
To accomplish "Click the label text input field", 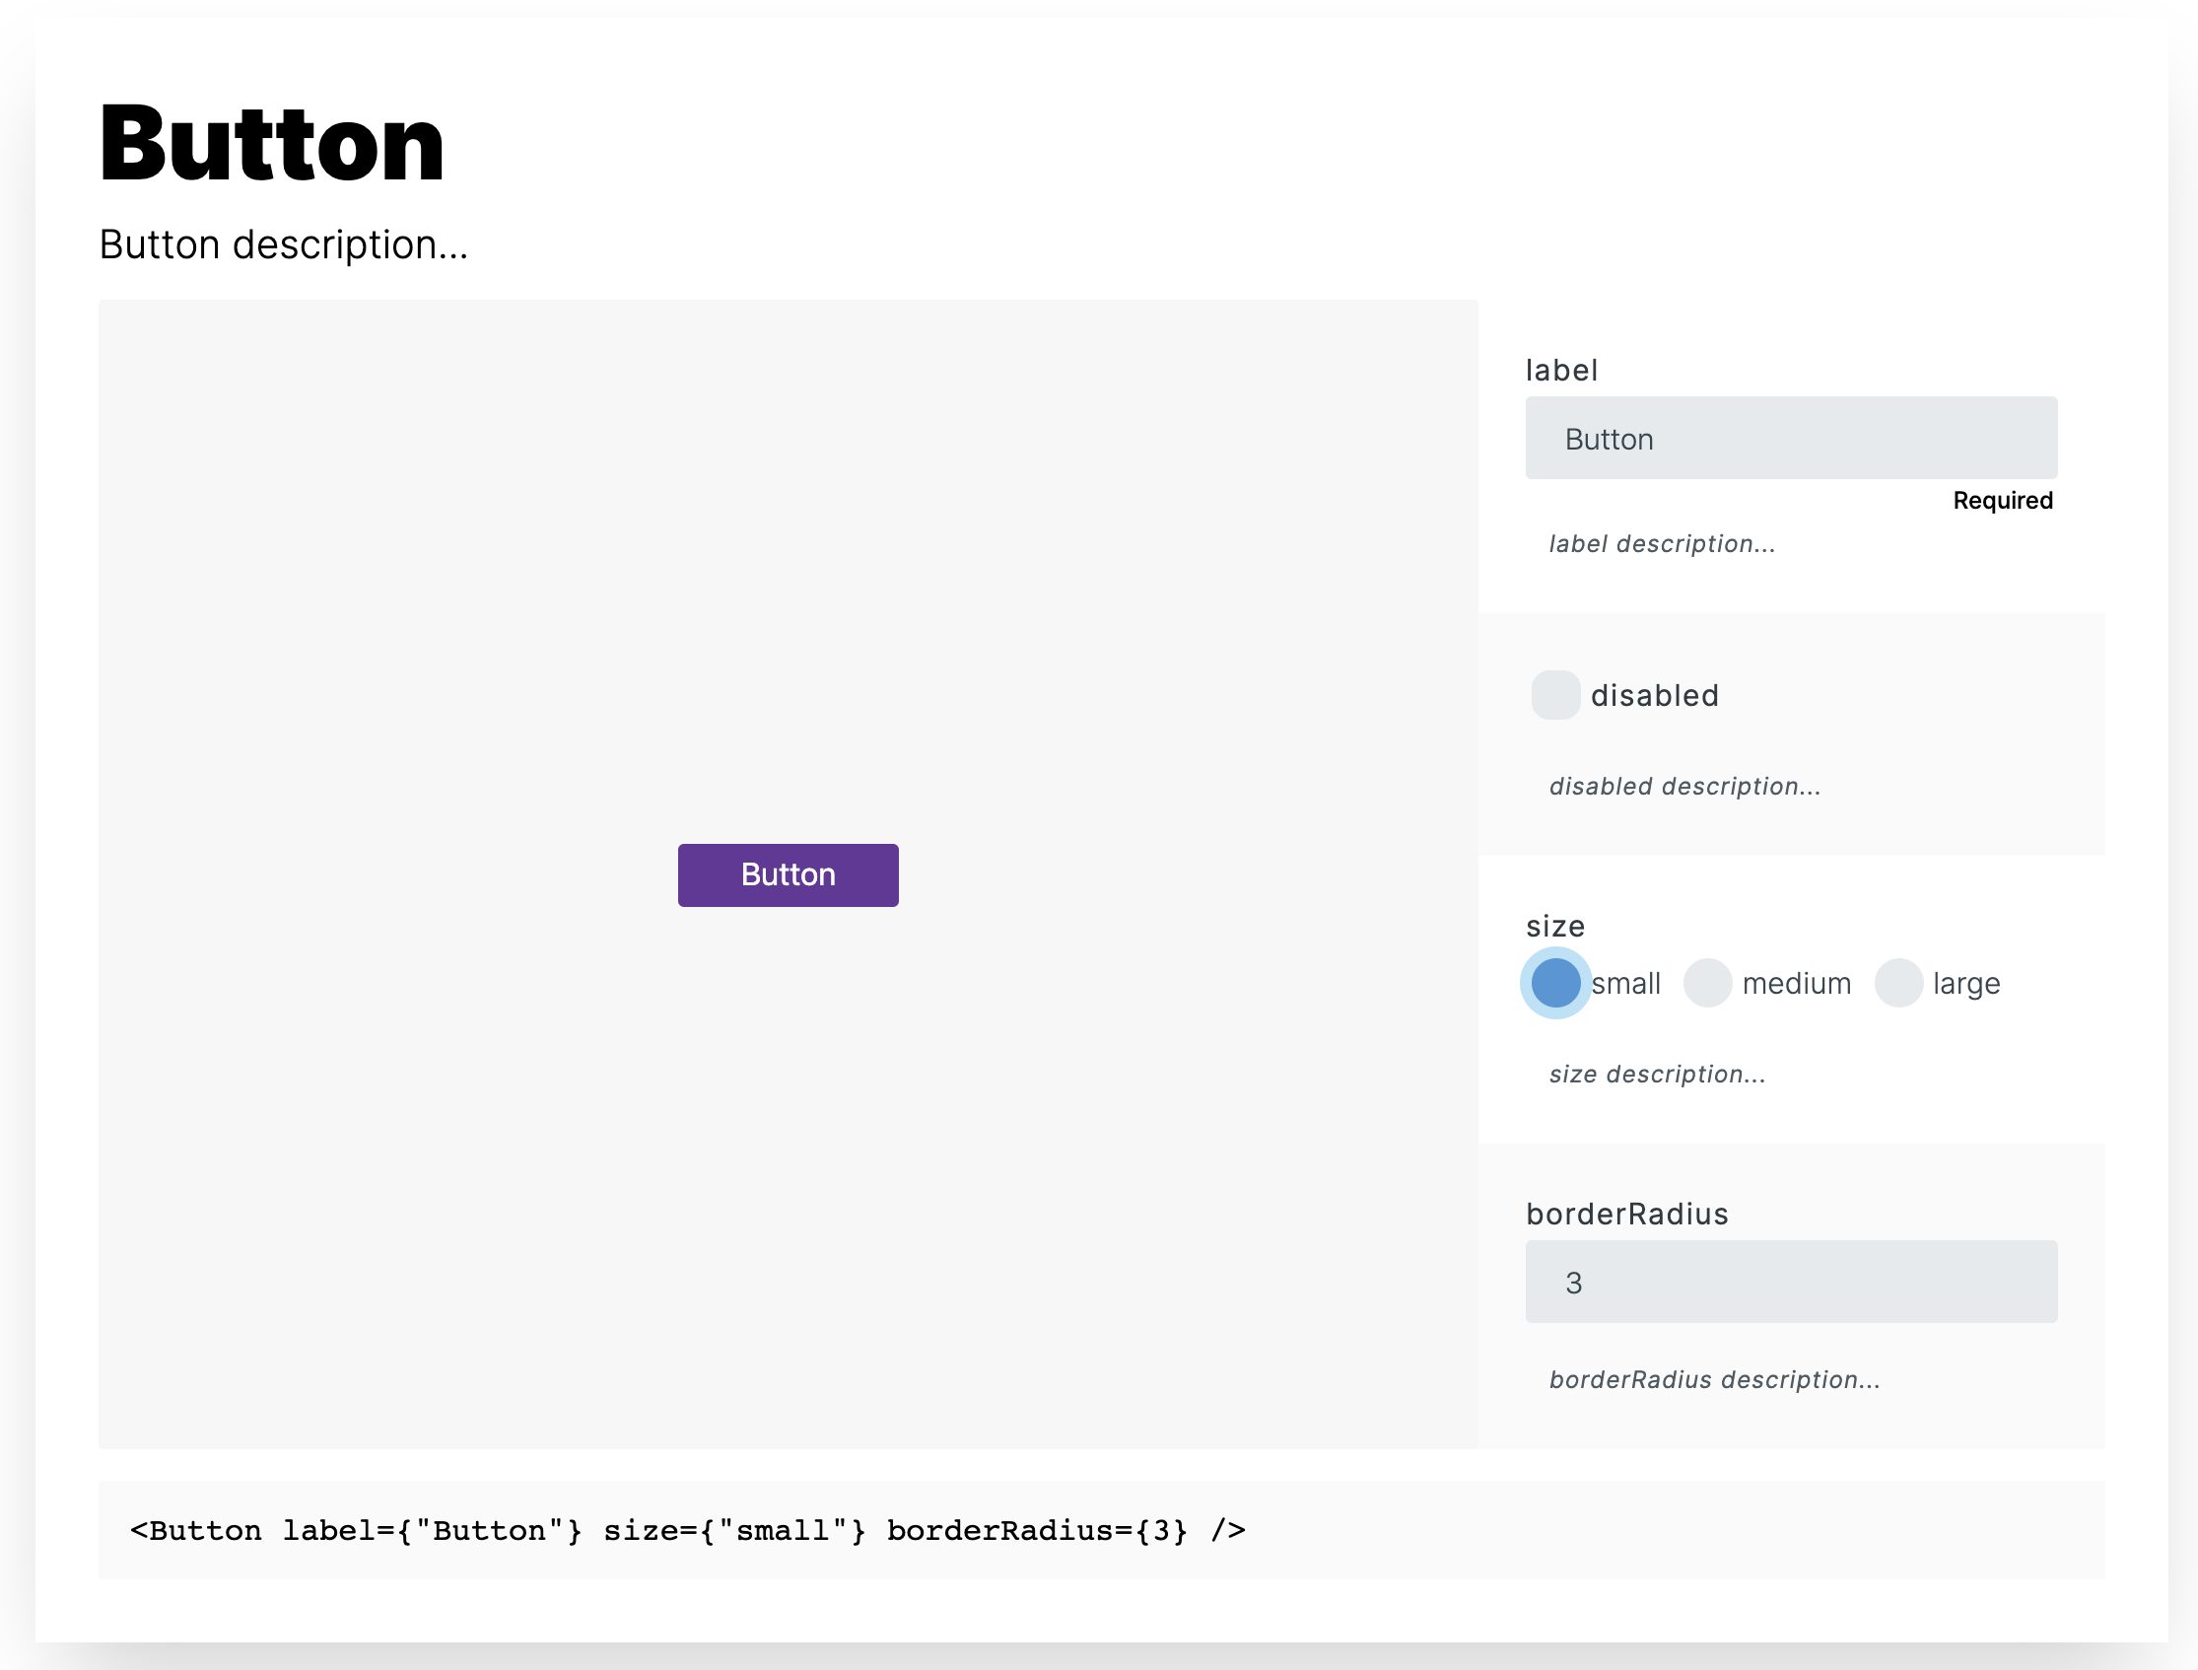I will pyautogui.click(x=1791, y=439).
